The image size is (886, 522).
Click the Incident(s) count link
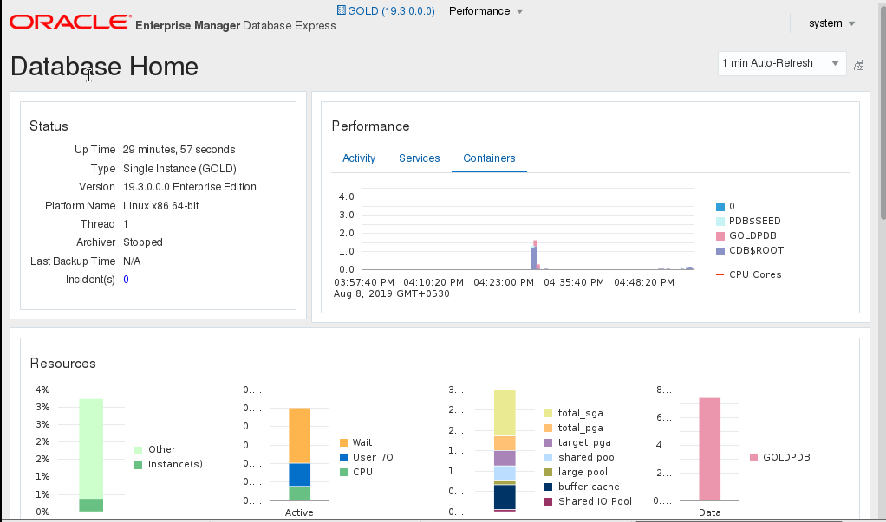click(x=126, y=280)
